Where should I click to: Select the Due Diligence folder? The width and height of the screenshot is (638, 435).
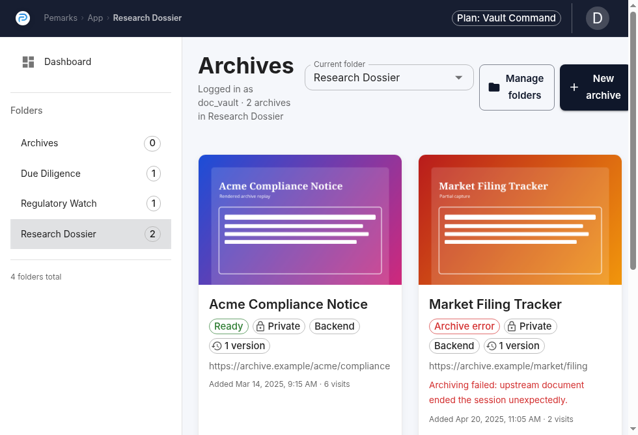[90, 174]
